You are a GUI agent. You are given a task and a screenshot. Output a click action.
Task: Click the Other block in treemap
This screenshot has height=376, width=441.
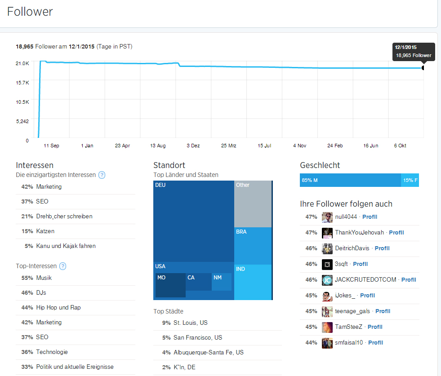[x=253, y=203]
